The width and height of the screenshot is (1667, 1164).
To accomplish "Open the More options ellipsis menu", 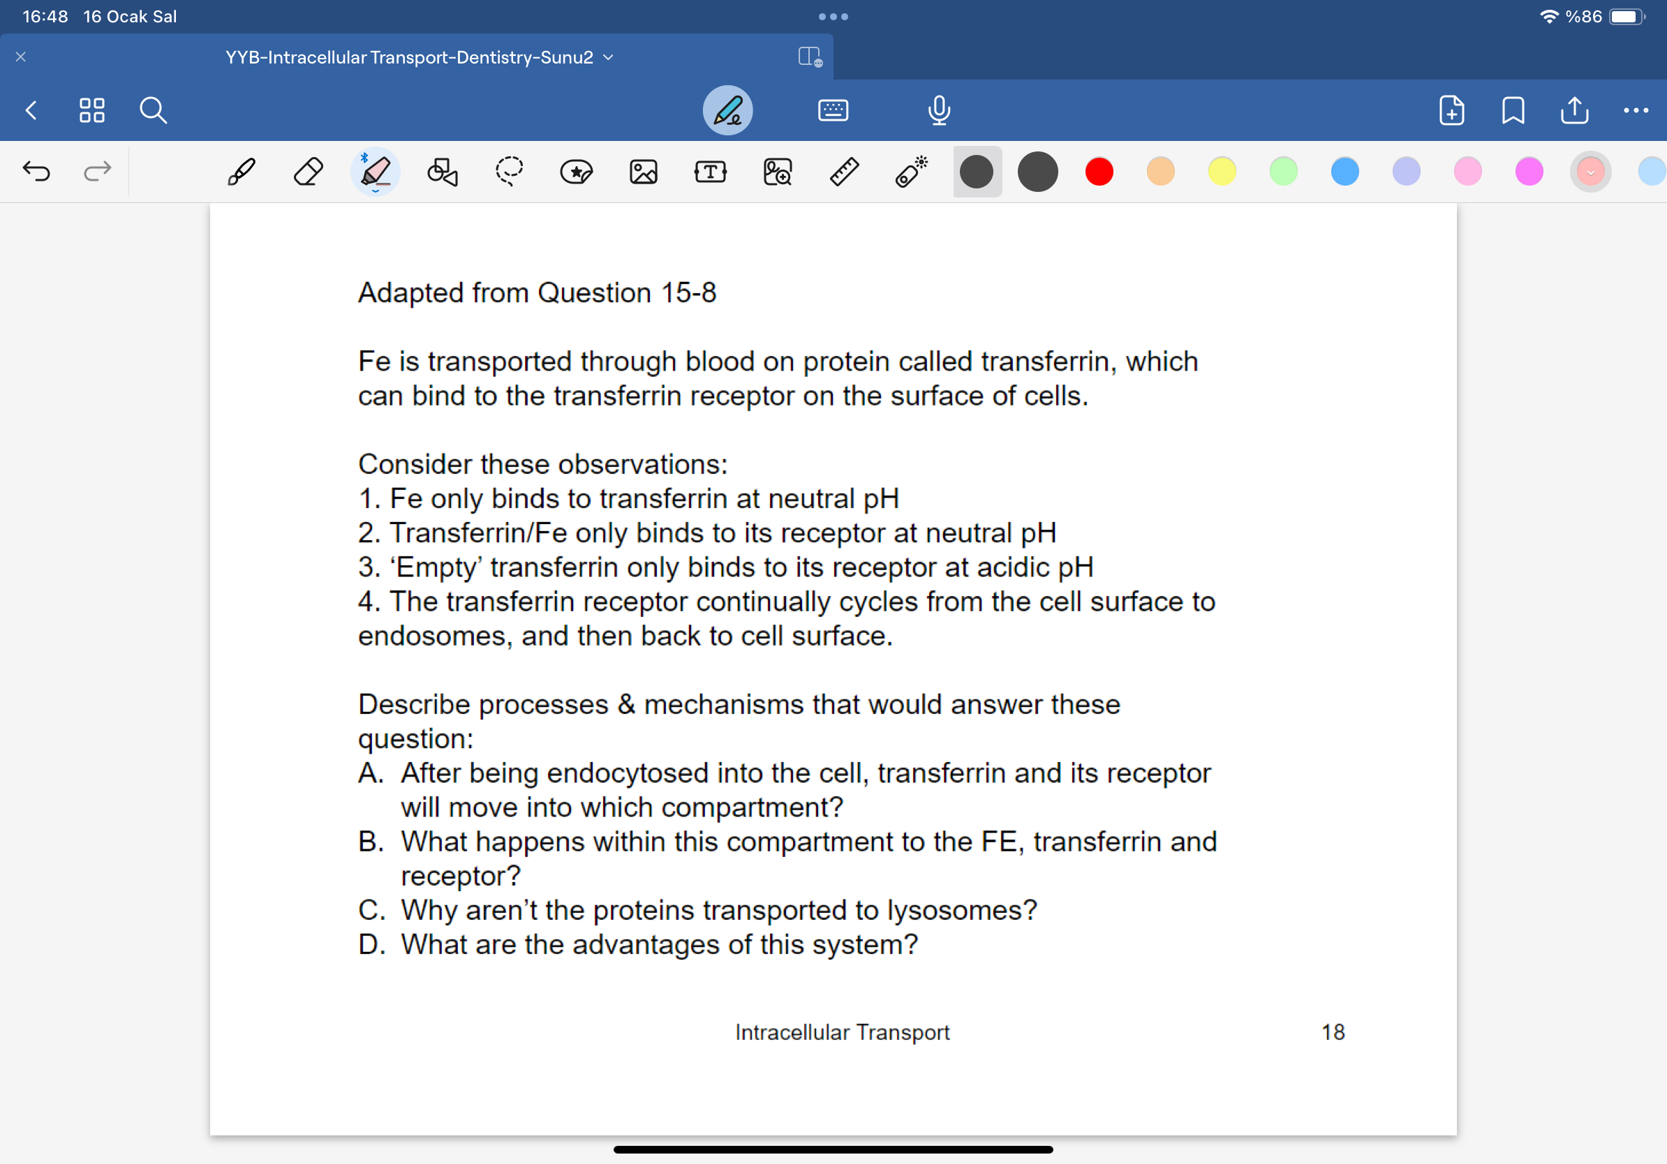I will pyautogui.click(x=1635, y=110).
